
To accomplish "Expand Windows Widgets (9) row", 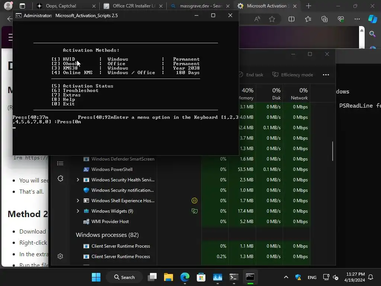I will tap(78, 211).
